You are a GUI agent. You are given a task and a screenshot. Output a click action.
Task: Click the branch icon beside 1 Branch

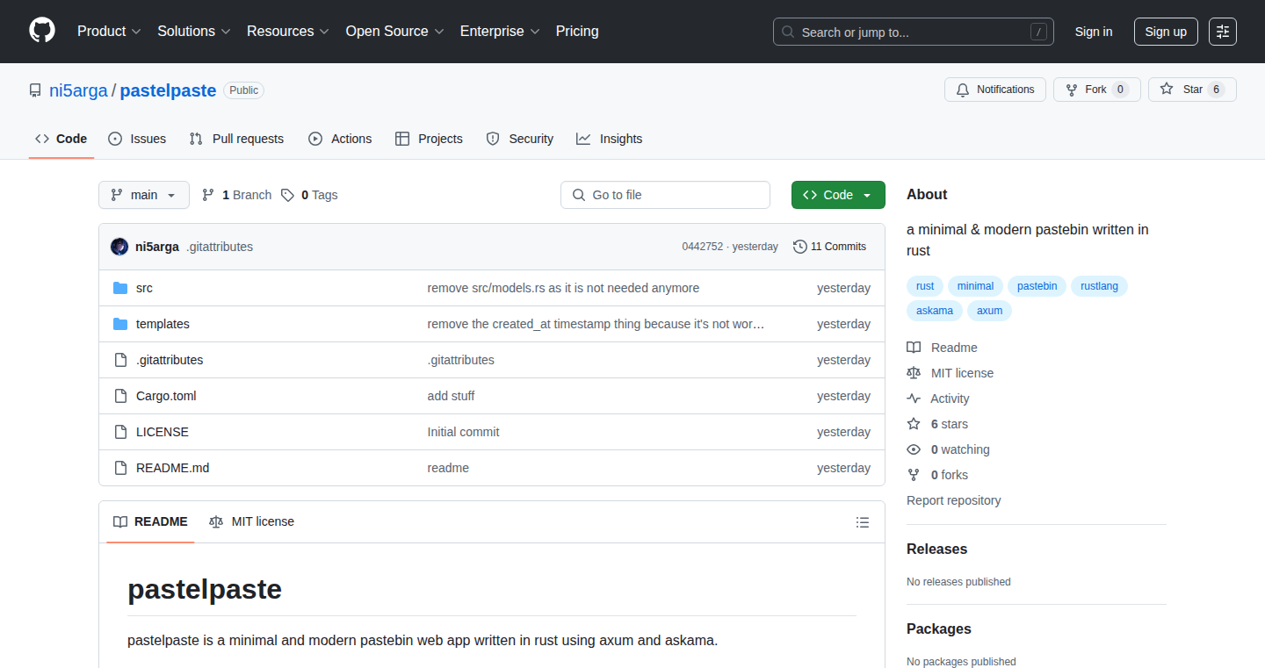tap(208, 195)
